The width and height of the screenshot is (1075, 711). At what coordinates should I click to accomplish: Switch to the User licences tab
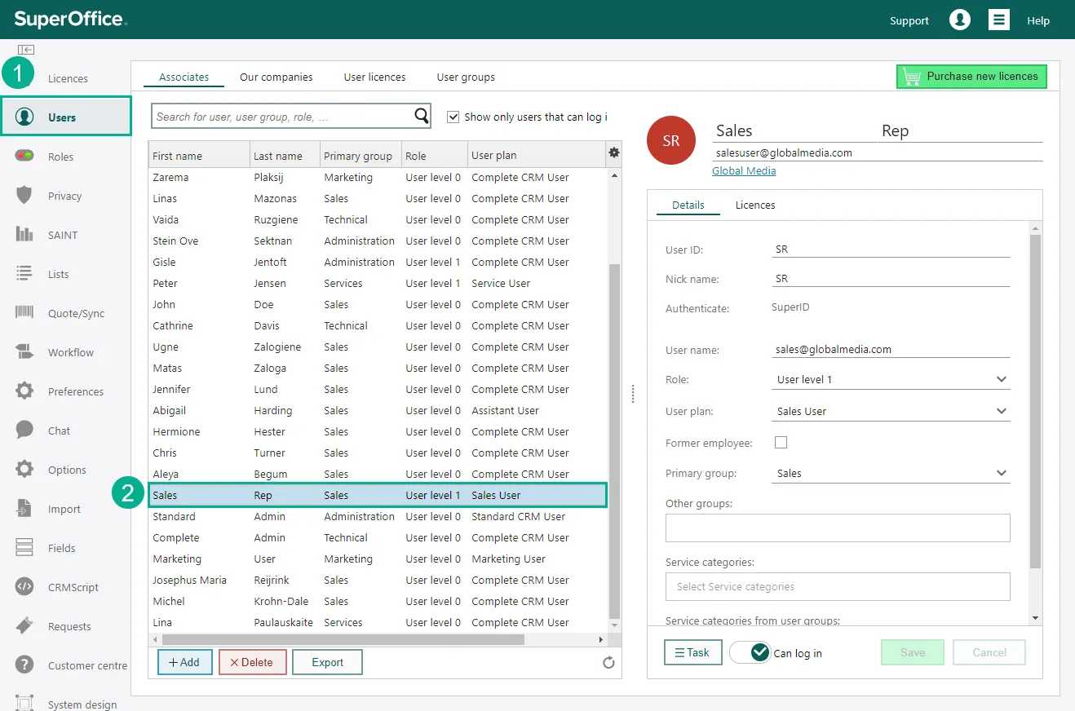(374, 77)
